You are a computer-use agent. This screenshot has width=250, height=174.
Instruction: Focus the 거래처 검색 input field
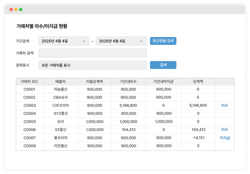point(93,53)
